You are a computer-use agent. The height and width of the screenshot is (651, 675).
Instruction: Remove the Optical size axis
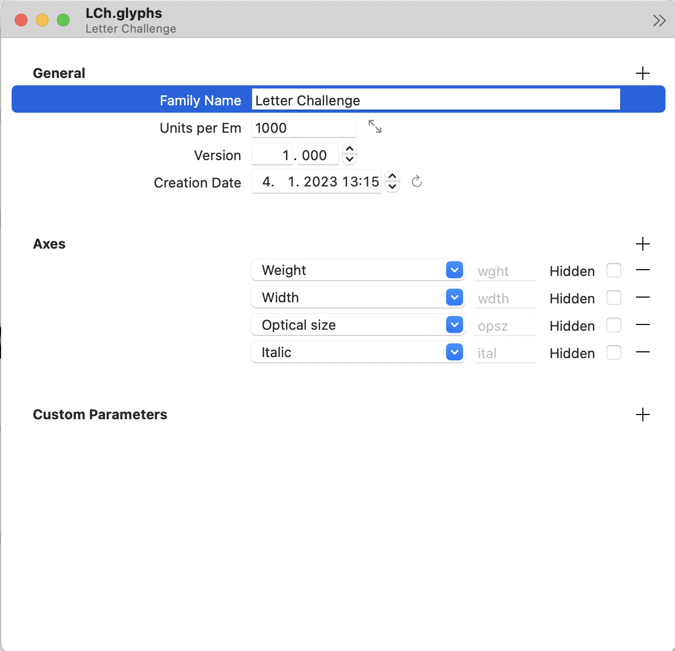tap(642, 325)
